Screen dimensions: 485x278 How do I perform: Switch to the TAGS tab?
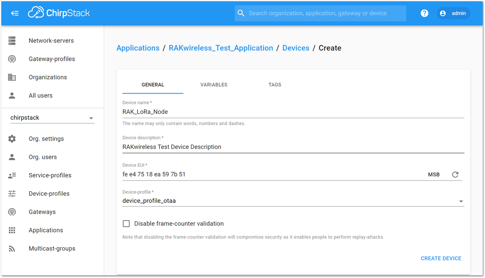click(275, 85)
